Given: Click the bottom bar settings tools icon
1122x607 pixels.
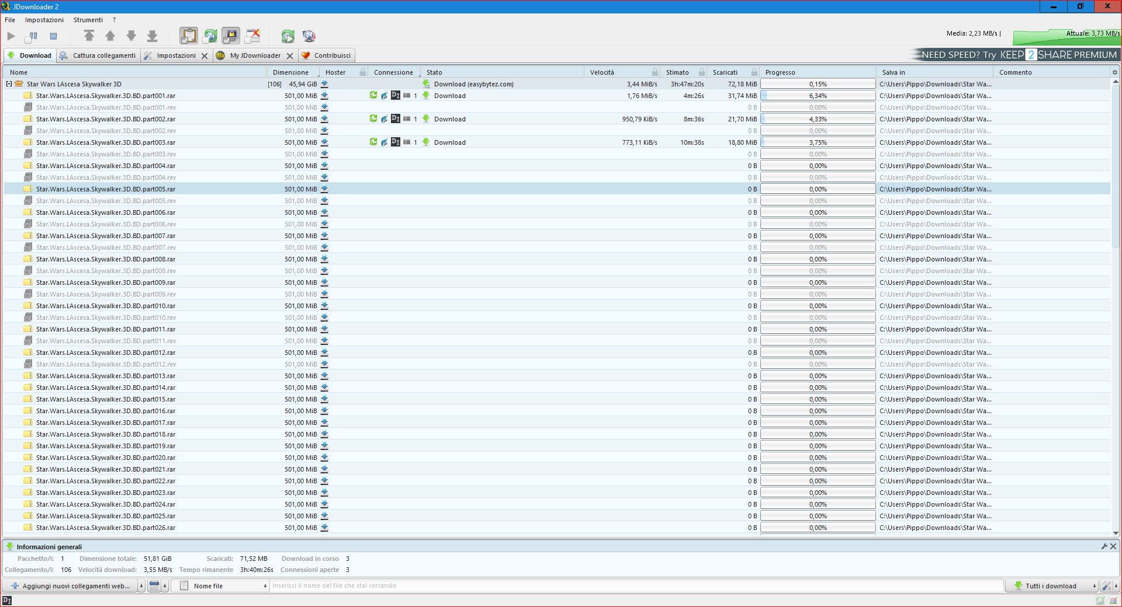Looking at the screenshot, I should [1106, 586].
